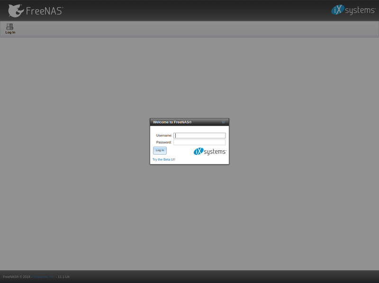Viewport: 379px width, 283px height.
Task: Select the Welcome to FreeNAS® dialog title
Action: 172,122
